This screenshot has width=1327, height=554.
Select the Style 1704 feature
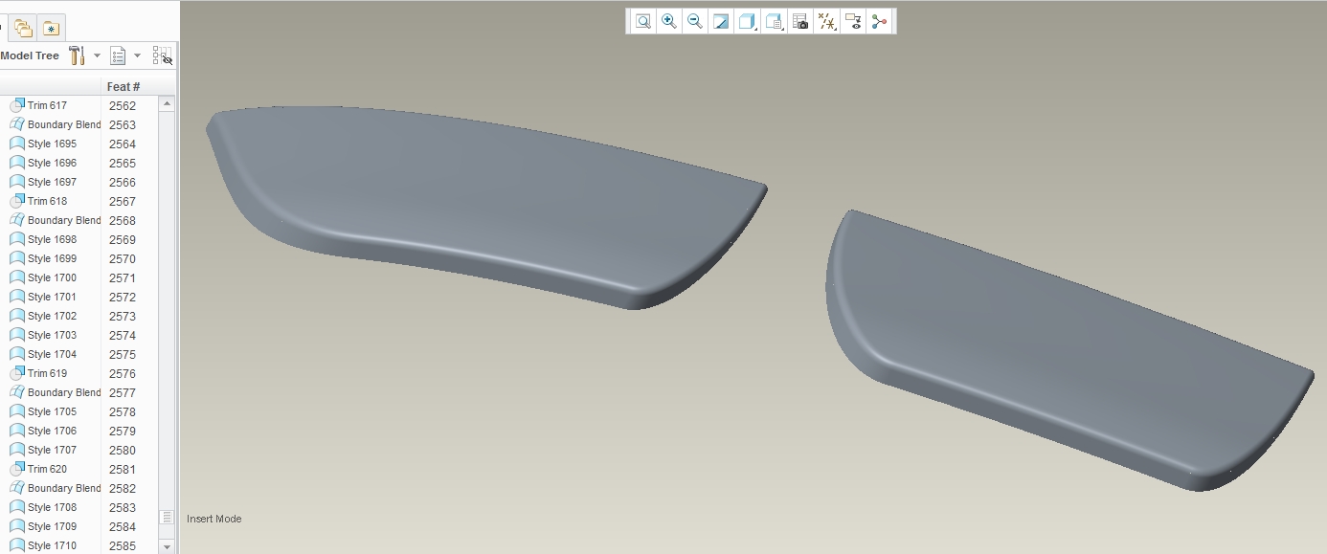coord(52,354)
